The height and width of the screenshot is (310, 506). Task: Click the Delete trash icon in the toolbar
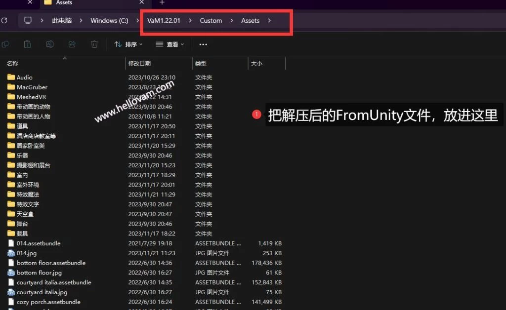(94, 44)
